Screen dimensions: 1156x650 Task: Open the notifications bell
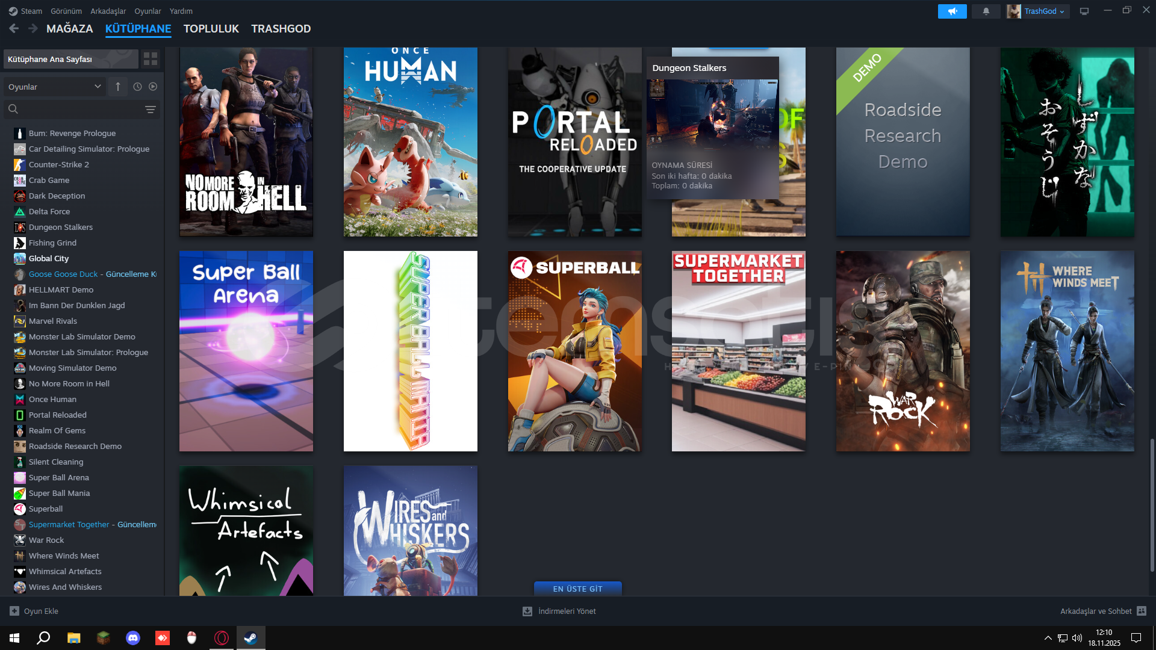tap(986, 11)
